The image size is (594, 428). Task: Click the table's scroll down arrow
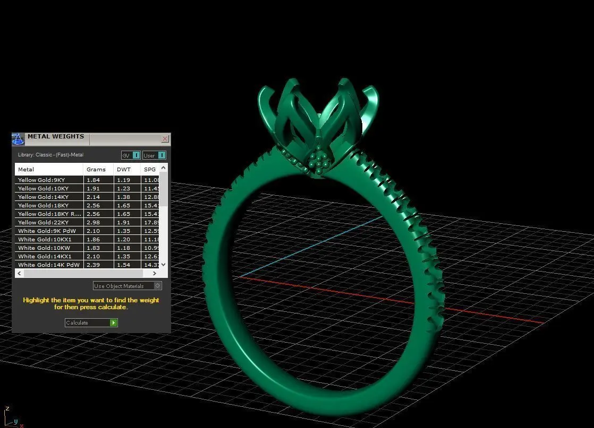pyautogui.click(x=163, y=265)
